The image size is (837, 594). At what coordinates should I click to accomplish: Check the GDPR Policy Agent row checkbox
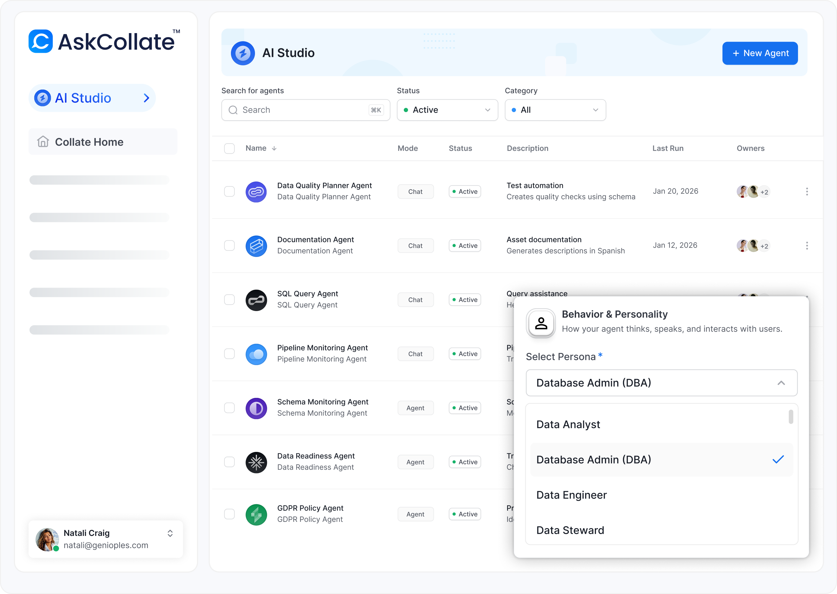(229, 514)
